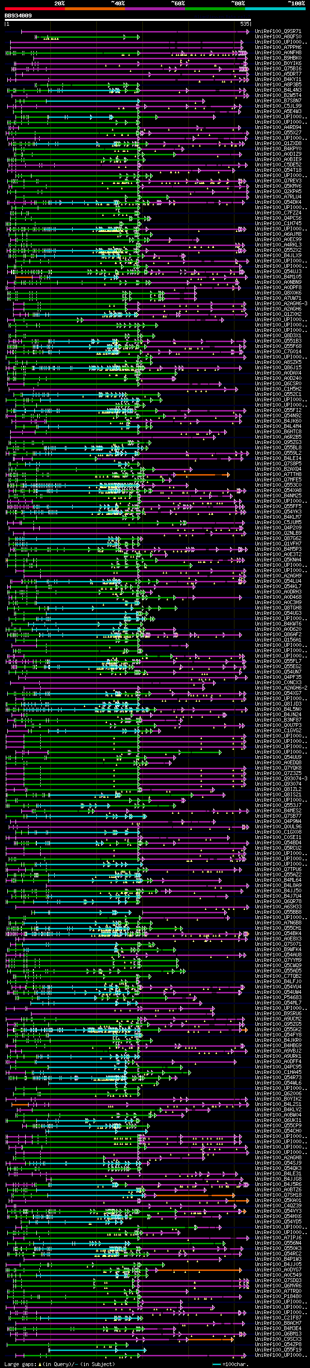Select the UniRef100_Q54DK4 entry
The width and height of the screenshot is (310, 1368).
click(x=278, y=202)
